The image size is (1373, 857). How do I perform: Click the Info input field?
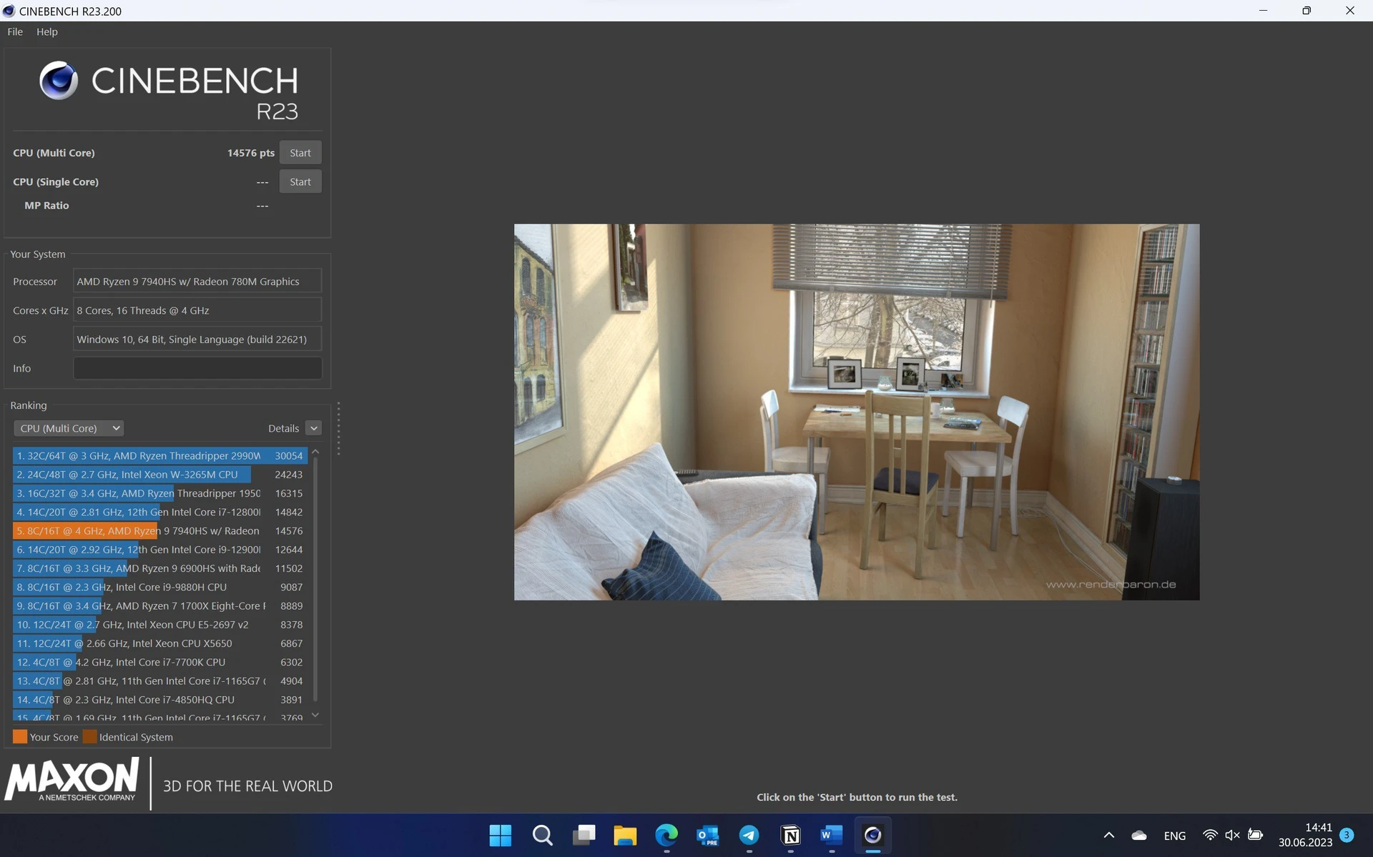point(197,368)
